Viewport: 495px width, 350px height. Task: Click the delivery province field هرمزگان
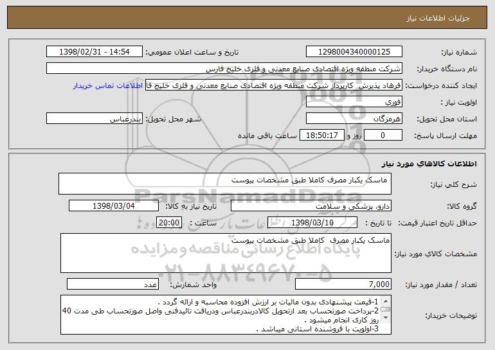click(354, 119)
